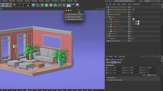Open the Node Space dropdown
The image size is (163, 91).
click(x=125, y=1)
